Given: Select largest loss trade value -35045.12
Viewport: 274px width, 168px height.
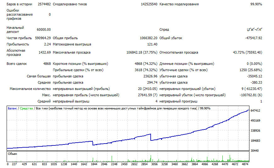Looking at the screenshot, I should [254, 76].
